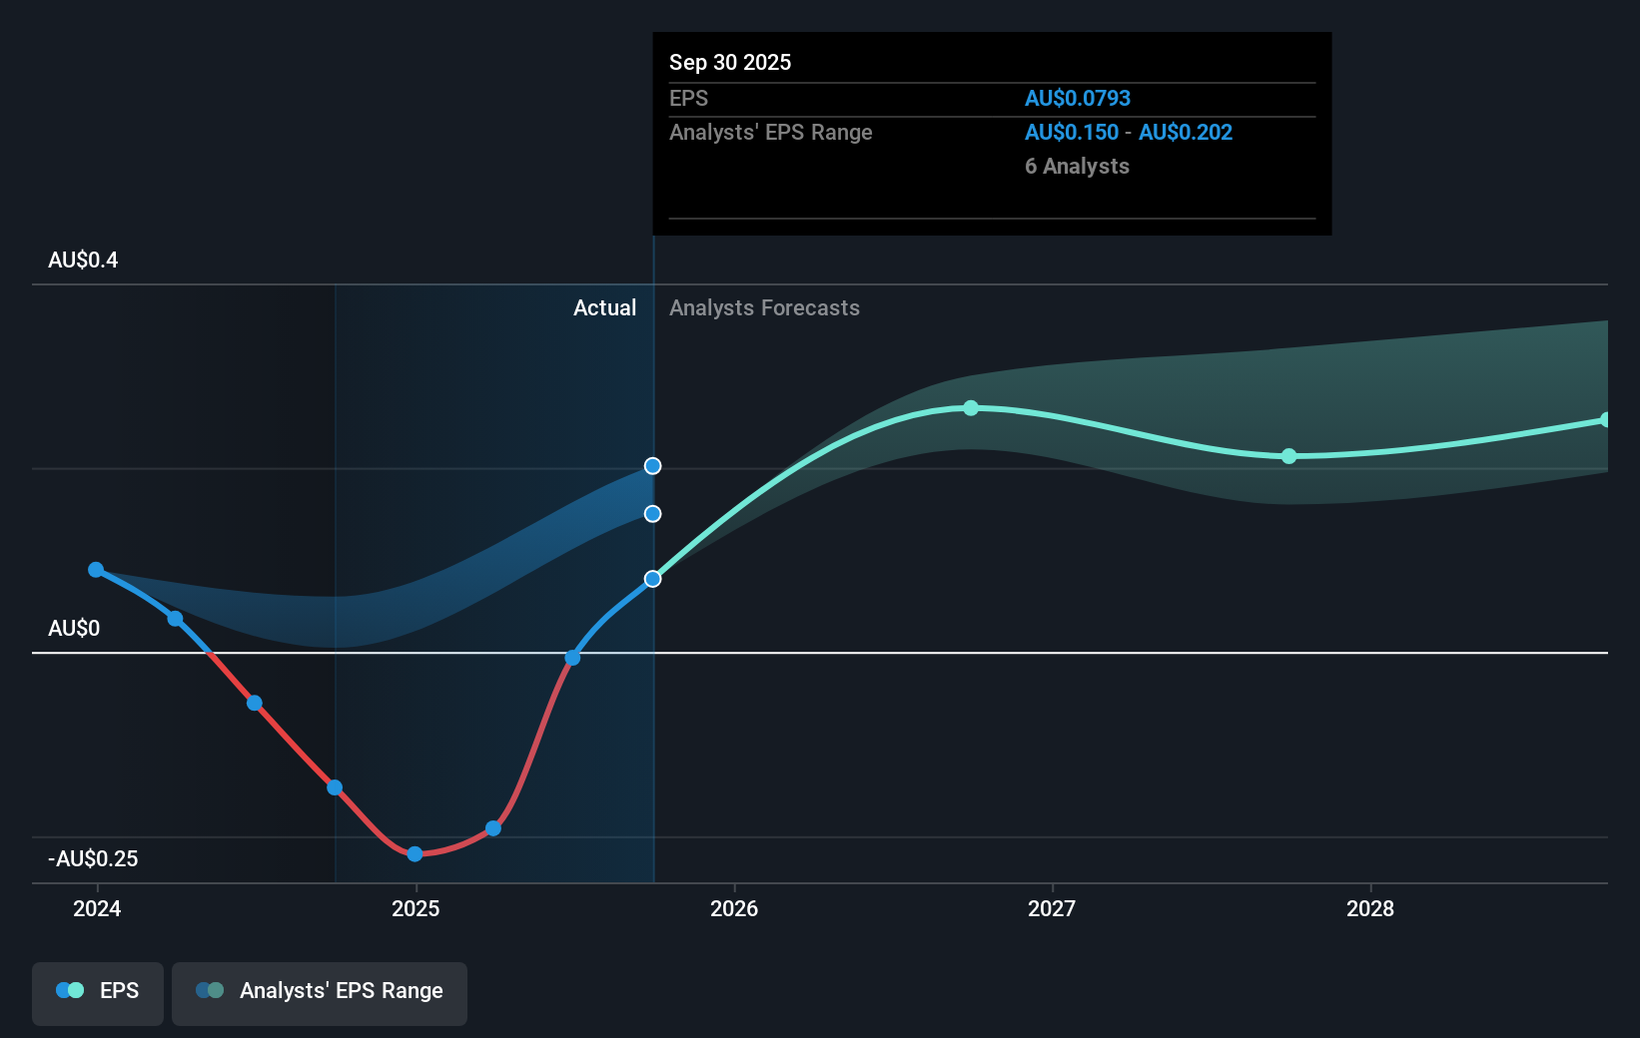Select the EPS data point at start of 2024
The image size is (1640, 1038).
pyautogui.click(x=96, y=570)
